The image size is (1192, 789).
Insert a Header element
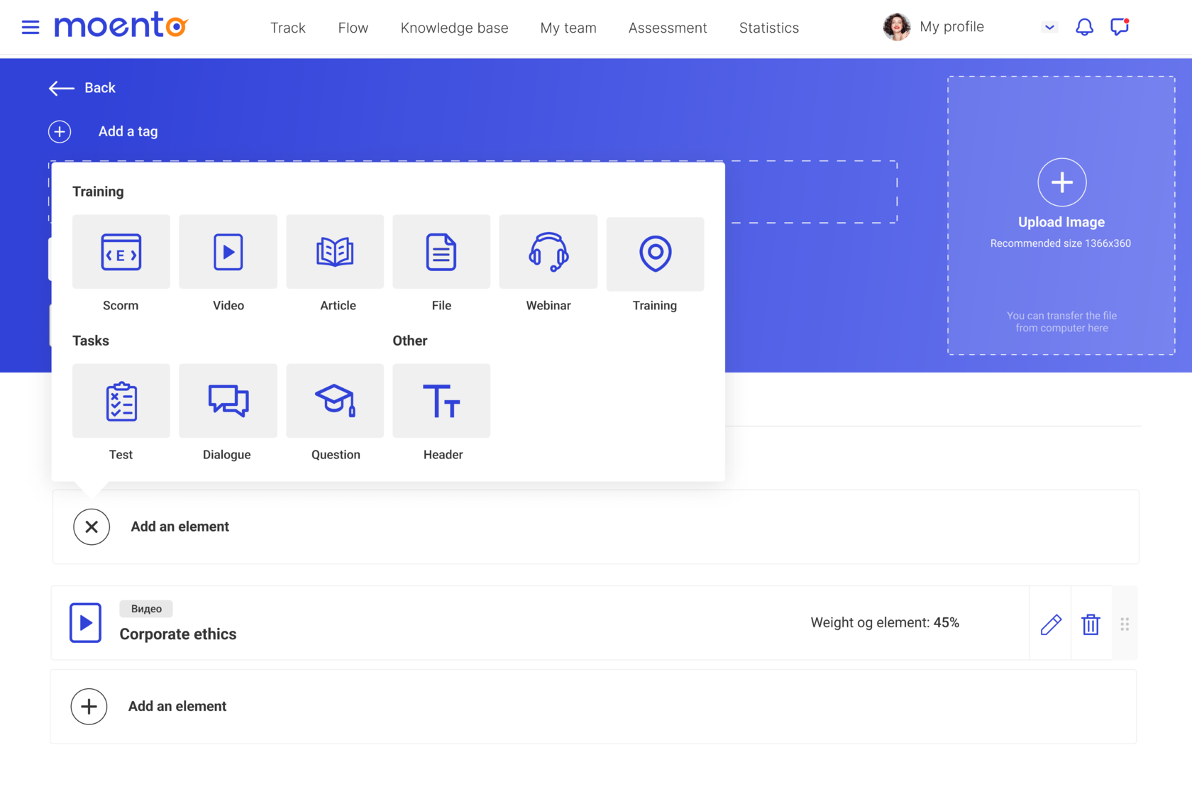pos(441,401)
